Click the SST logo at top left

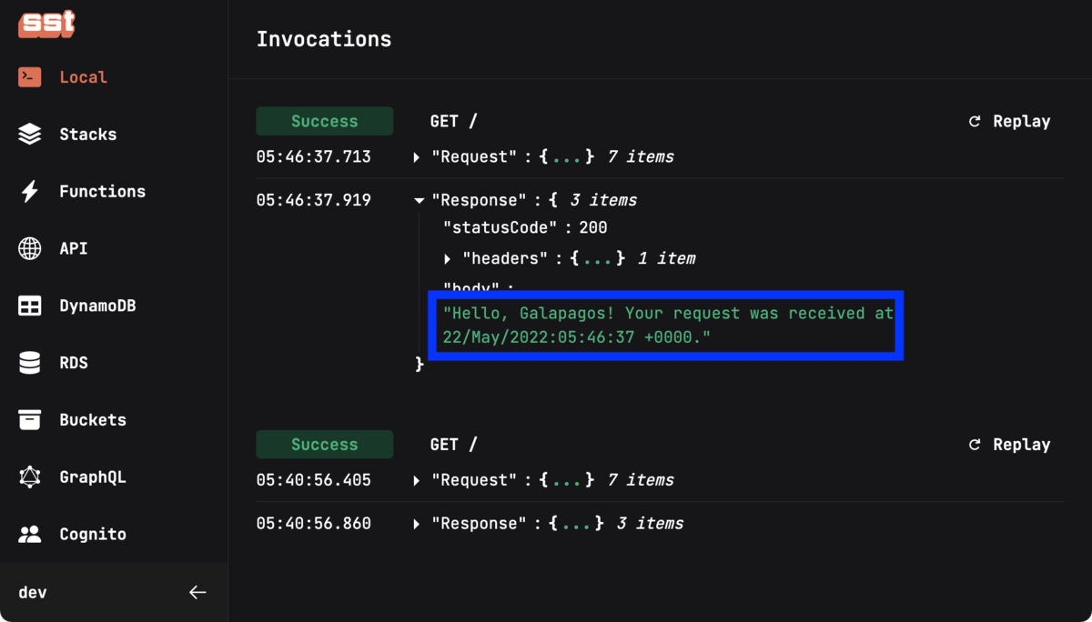tap(45, 25)
